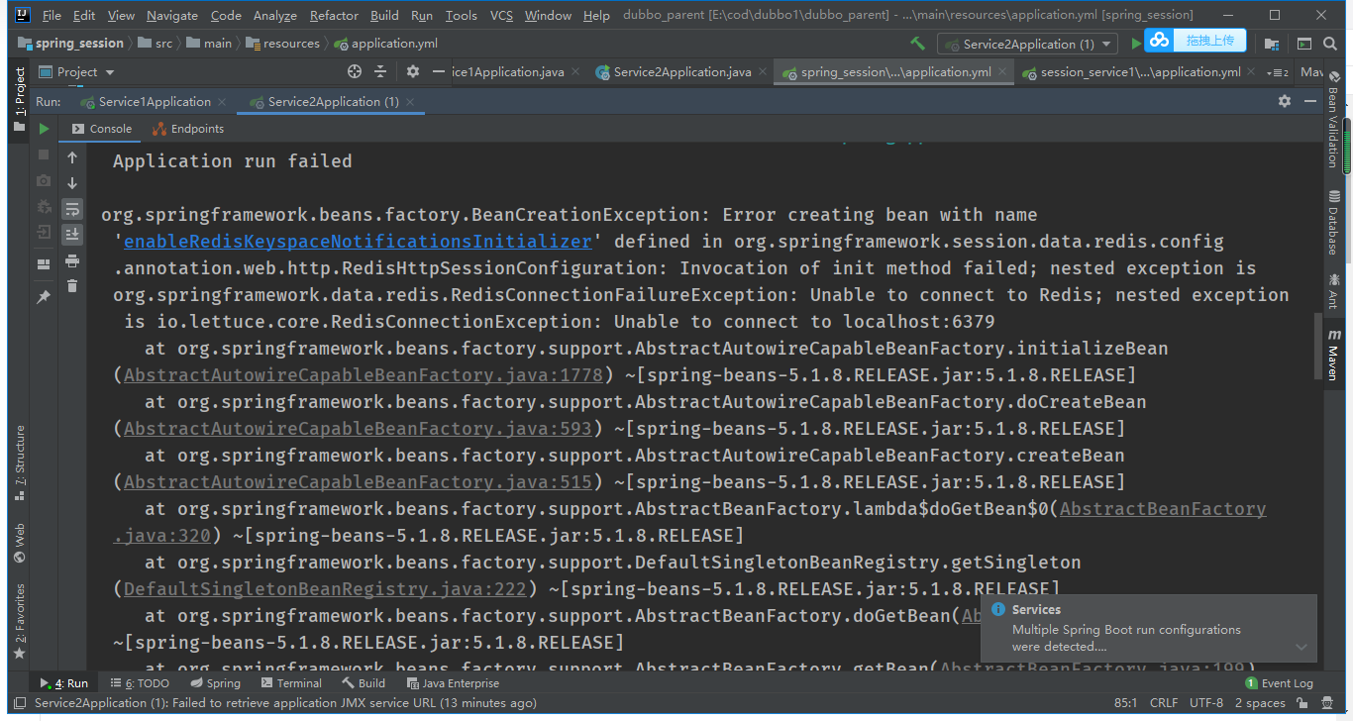Click locate target icon in Project panel
This screenshot has width=1353, height=721.
point(355,71)
